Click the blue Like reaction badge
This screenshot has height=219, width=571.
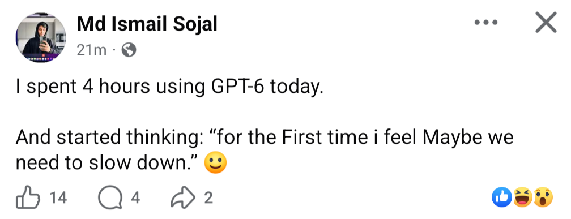pos(502,197)
